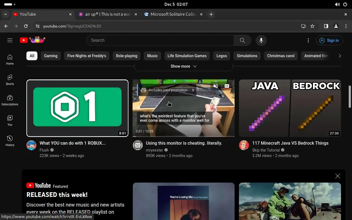
Task: View site information icon in address bar
Action: point(37,26)
